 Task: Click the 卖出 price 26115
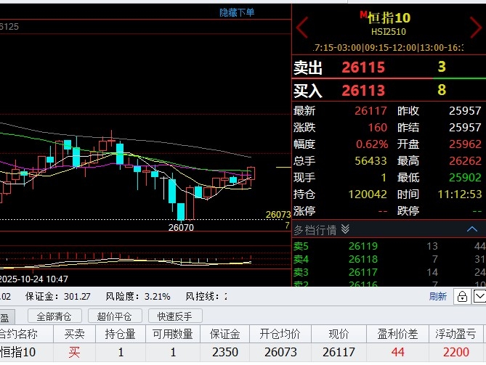(x=363, y=67)
